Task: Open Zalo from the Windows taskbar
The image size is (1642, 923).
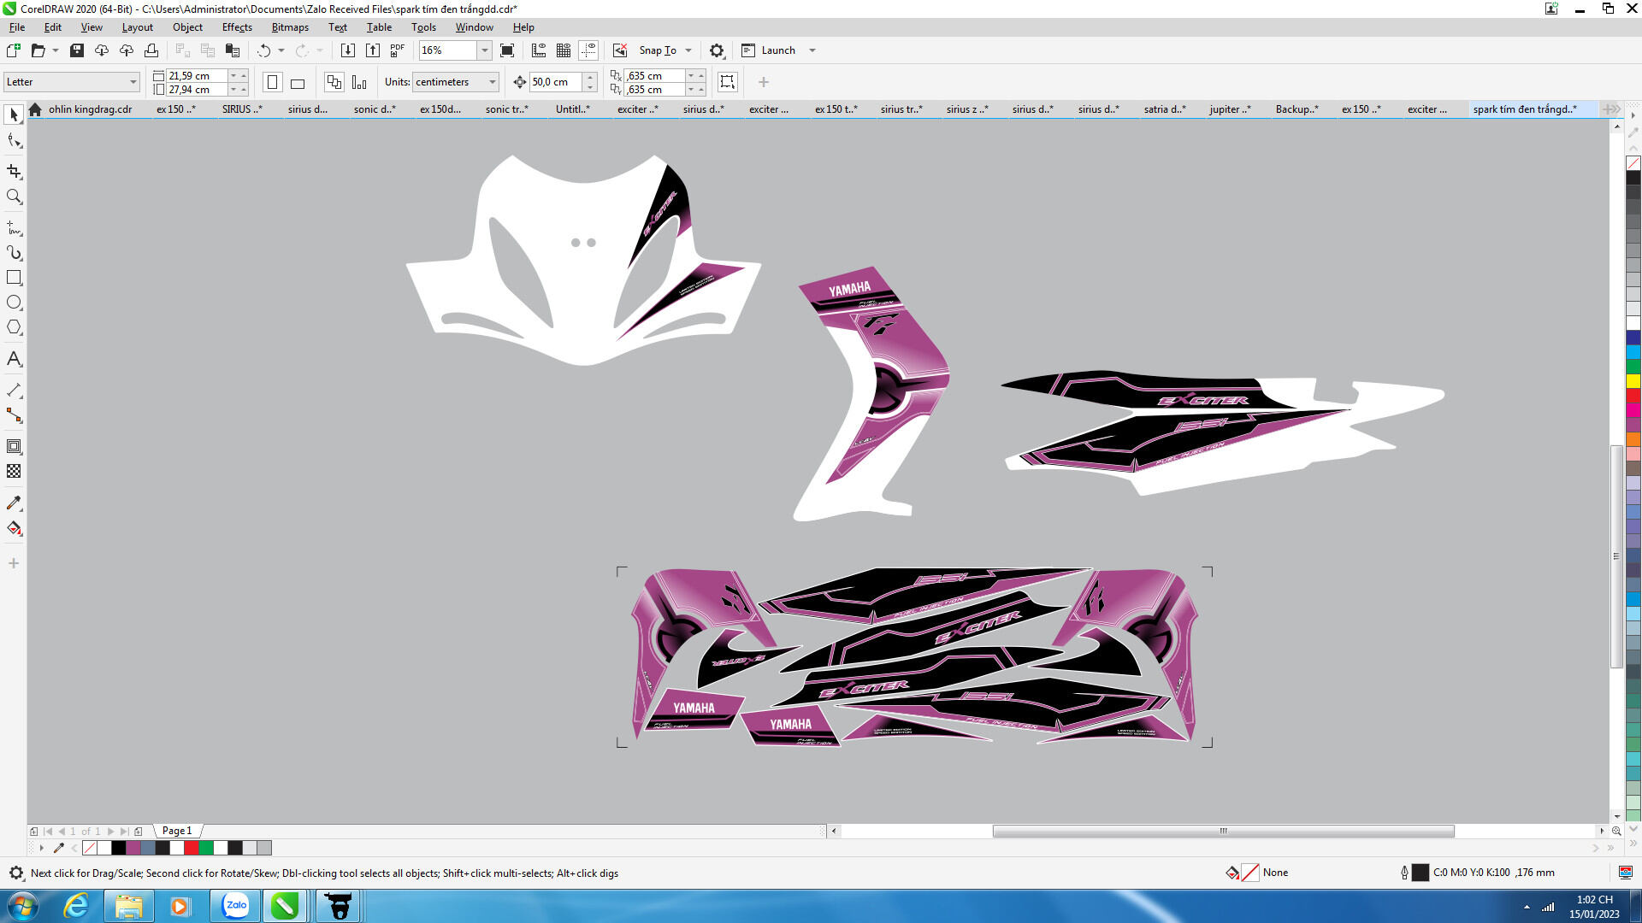Action: (235, 906)
